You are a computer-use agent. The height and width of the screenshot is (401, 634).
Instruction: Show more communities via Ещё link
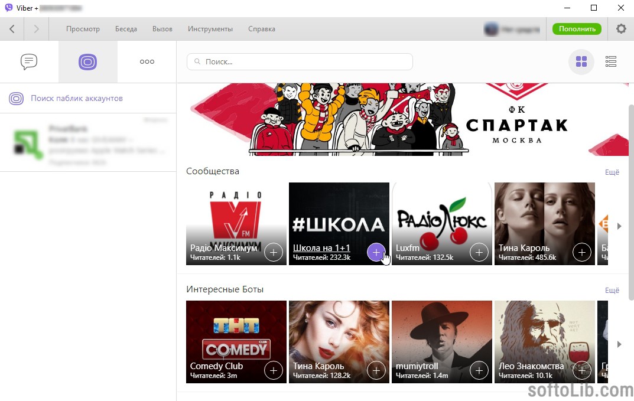pyautogui.click(x=612, y=172)
